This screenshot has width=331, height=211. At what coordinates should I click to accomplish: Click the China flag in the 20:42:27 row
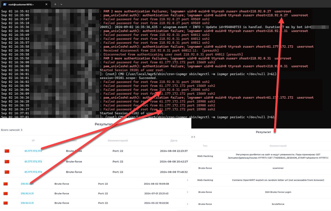tap(7, 161)
